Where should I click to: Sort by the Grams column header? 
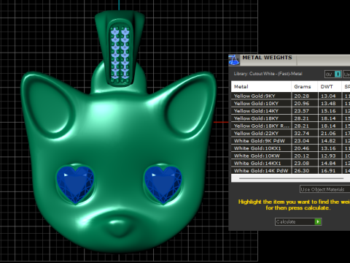[x=304, y=86]
